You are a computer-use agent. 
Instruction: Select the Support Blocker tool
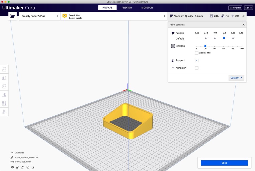point(4,112)
